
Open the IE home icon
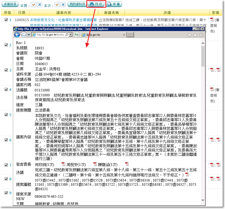click(x=189, y=35)
